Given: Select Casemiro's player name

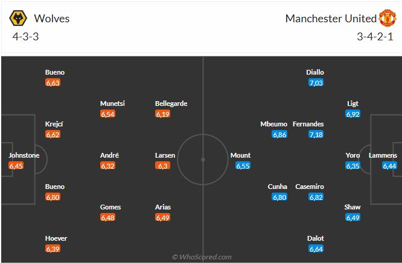Looking at the screenshot, I should [308, 187].
